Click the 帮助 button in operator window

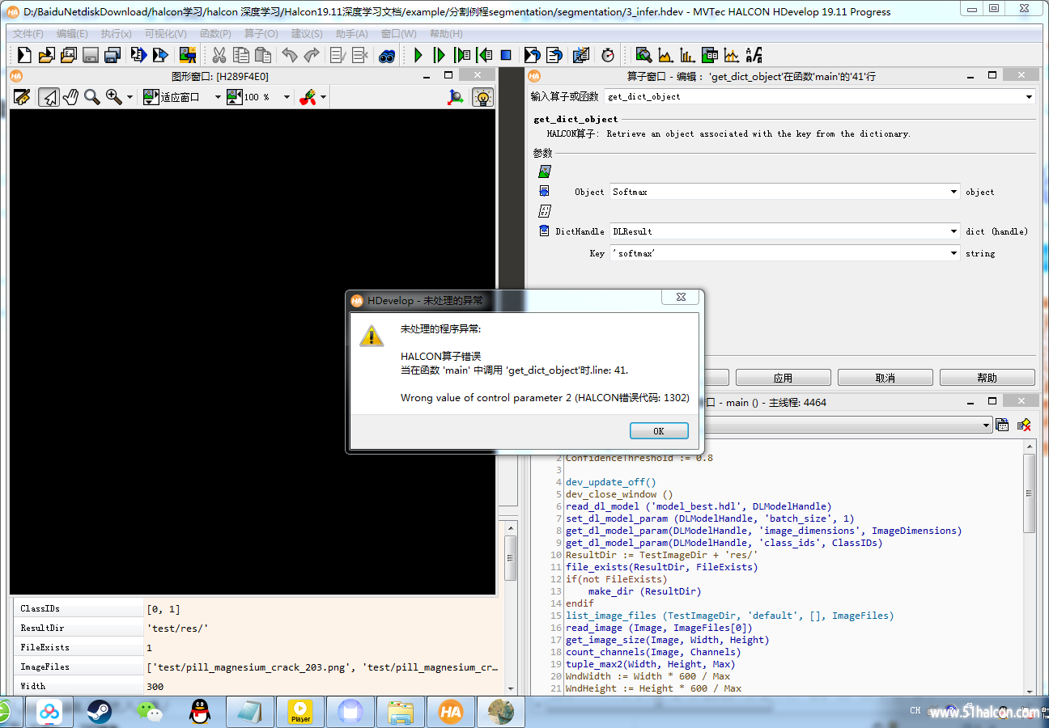tap(987, 378)
